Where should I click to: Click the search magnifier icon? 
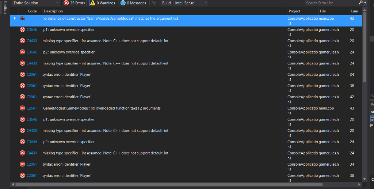(360, 3)
